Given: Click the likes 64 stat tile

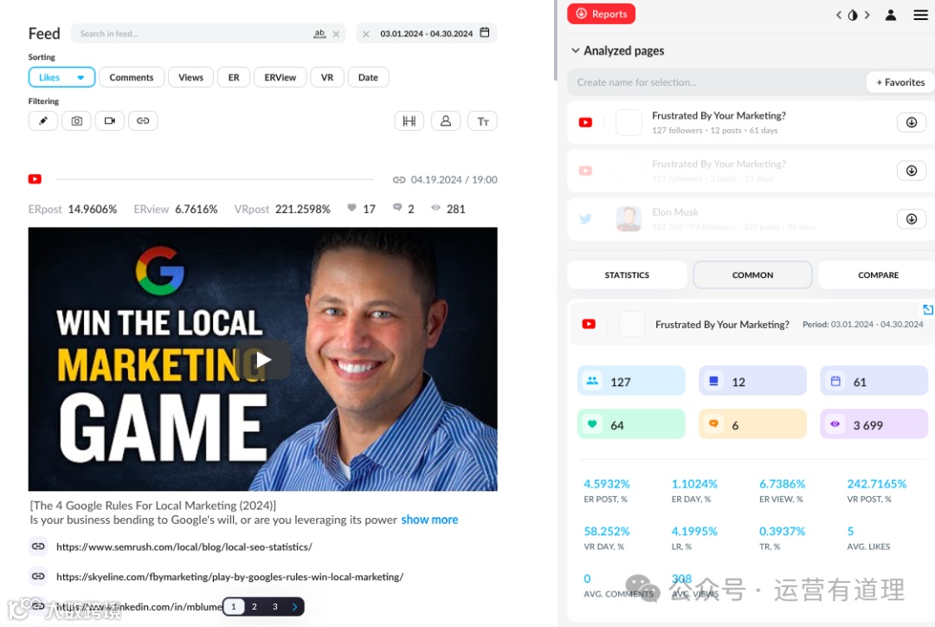Looking at the screenshot, I should point(631,424).
